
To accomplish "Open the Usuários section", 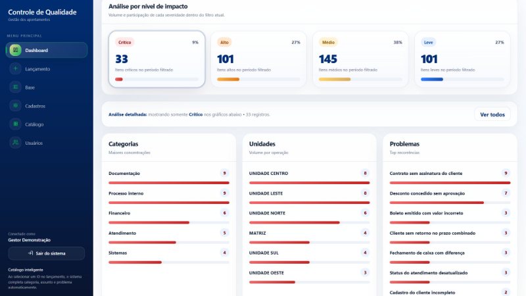I will pos(47,143).
